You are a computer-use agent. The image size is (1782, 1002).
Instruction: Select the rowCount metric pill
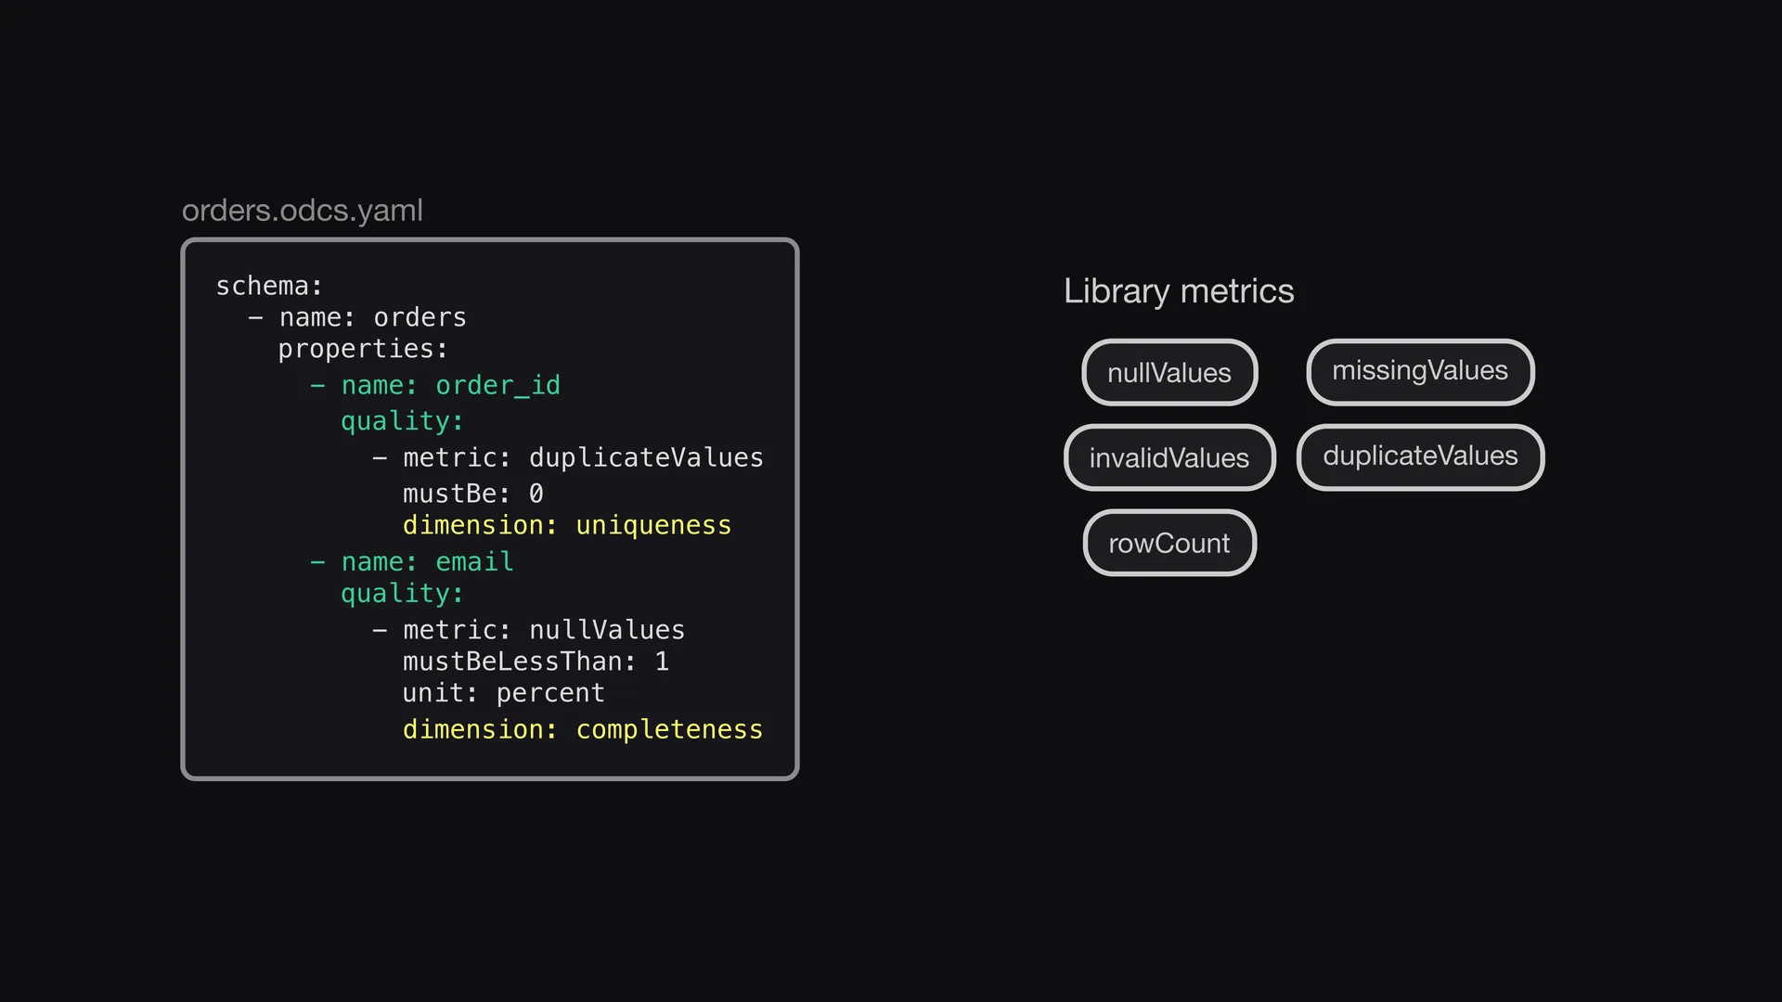click(x=1169, y=543)
